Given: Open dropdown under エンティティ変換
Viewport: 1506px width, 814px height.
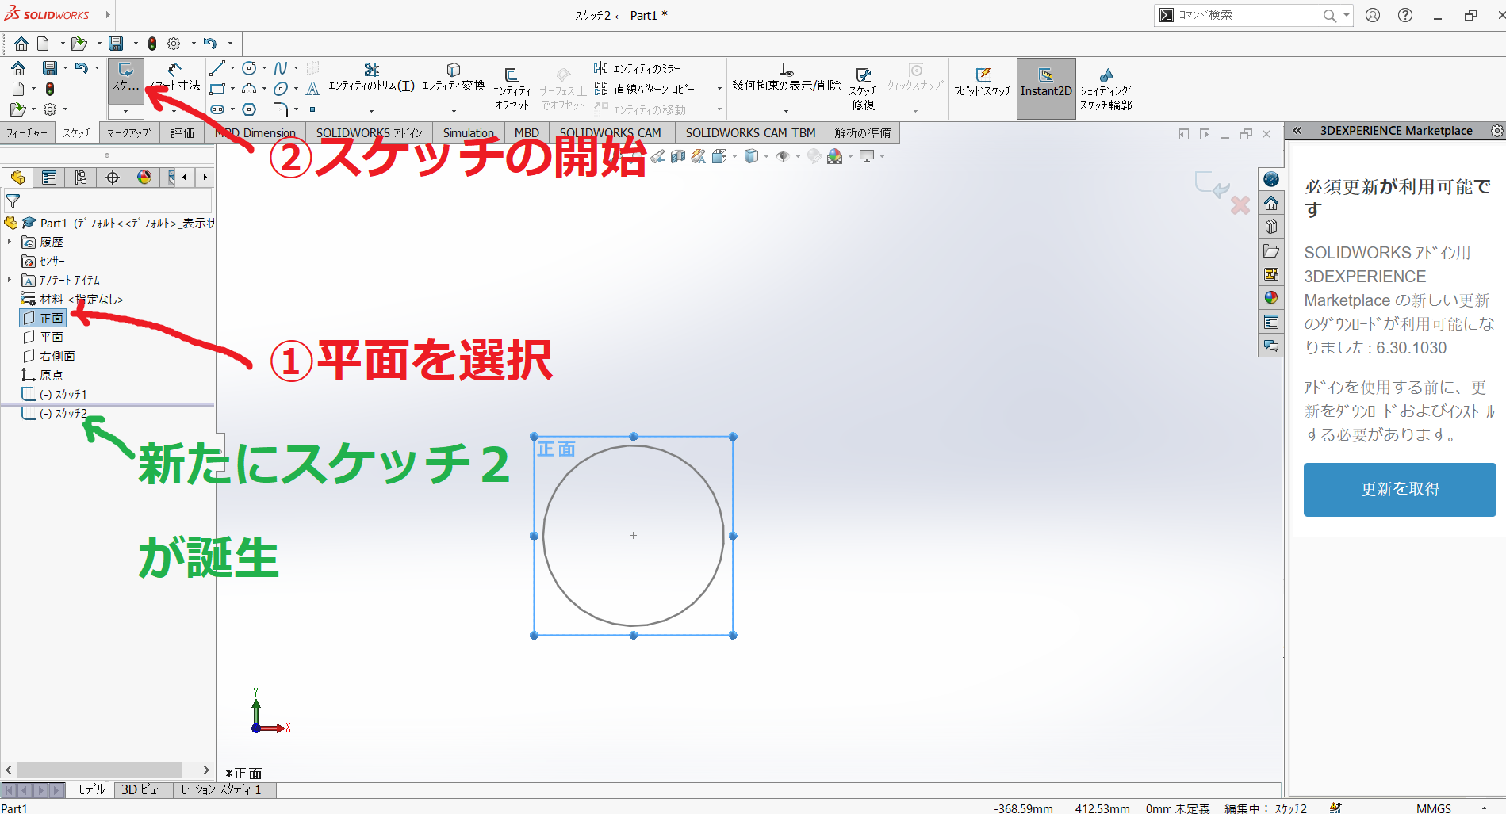Looking at the screenshot, I should click(x=454, y=111).
